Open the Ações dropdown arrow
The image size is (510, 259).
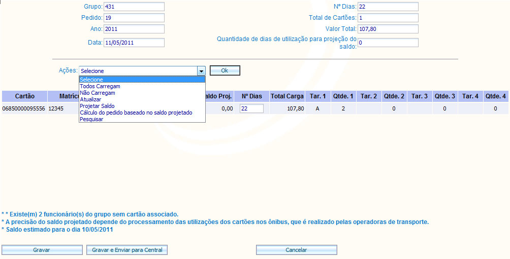coord(201,71)
